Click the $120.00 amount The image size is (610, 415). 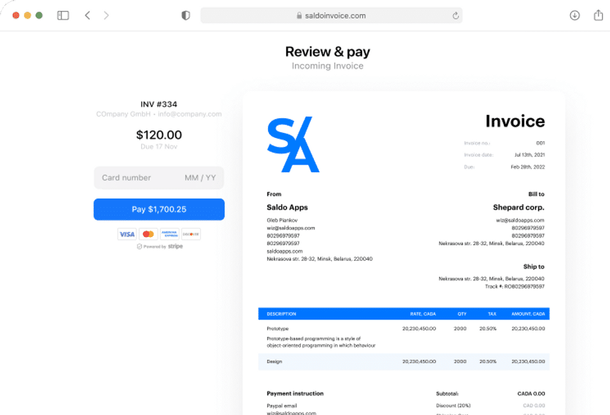point(159,135)
